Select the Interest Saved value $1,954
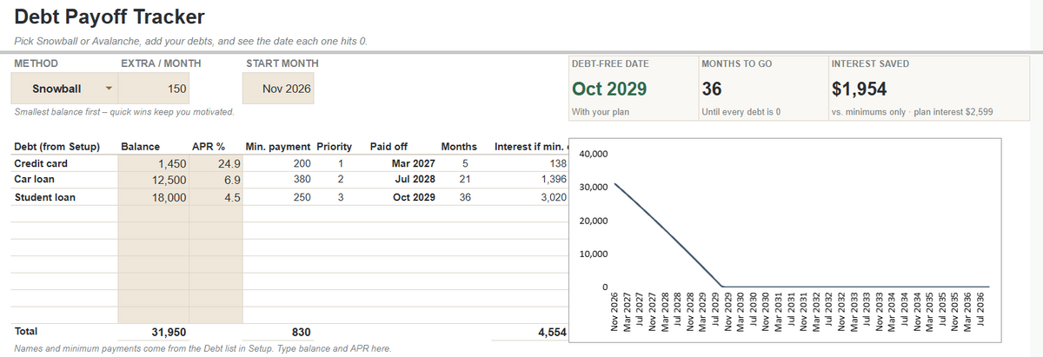1043x357 pixels. (x=860, y=89)
